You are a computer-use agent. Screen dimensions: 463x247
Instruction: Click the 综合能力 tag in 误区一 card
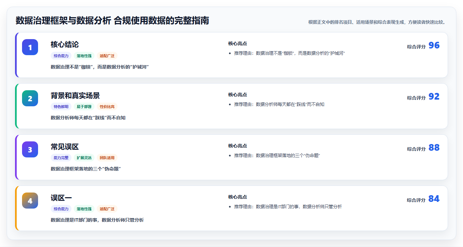[61, 209]
